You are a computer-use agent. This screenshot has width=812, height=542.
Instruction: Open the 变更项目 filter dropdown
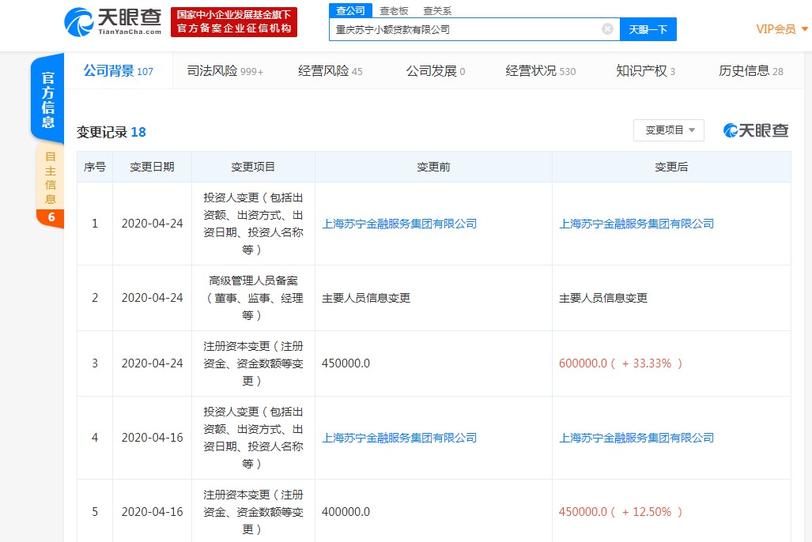pyautogui.click(x=668, y=130)
